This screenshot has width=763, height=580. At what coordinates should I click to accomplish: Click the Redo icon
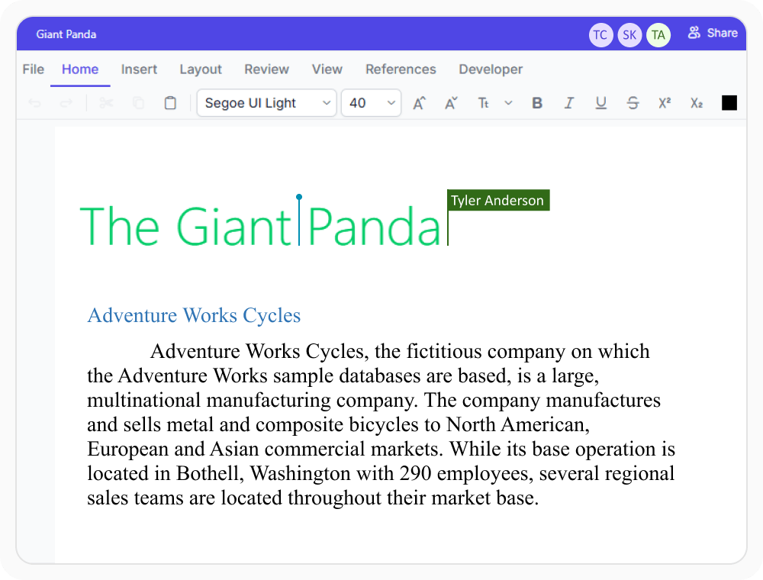(x=66, y=103)
